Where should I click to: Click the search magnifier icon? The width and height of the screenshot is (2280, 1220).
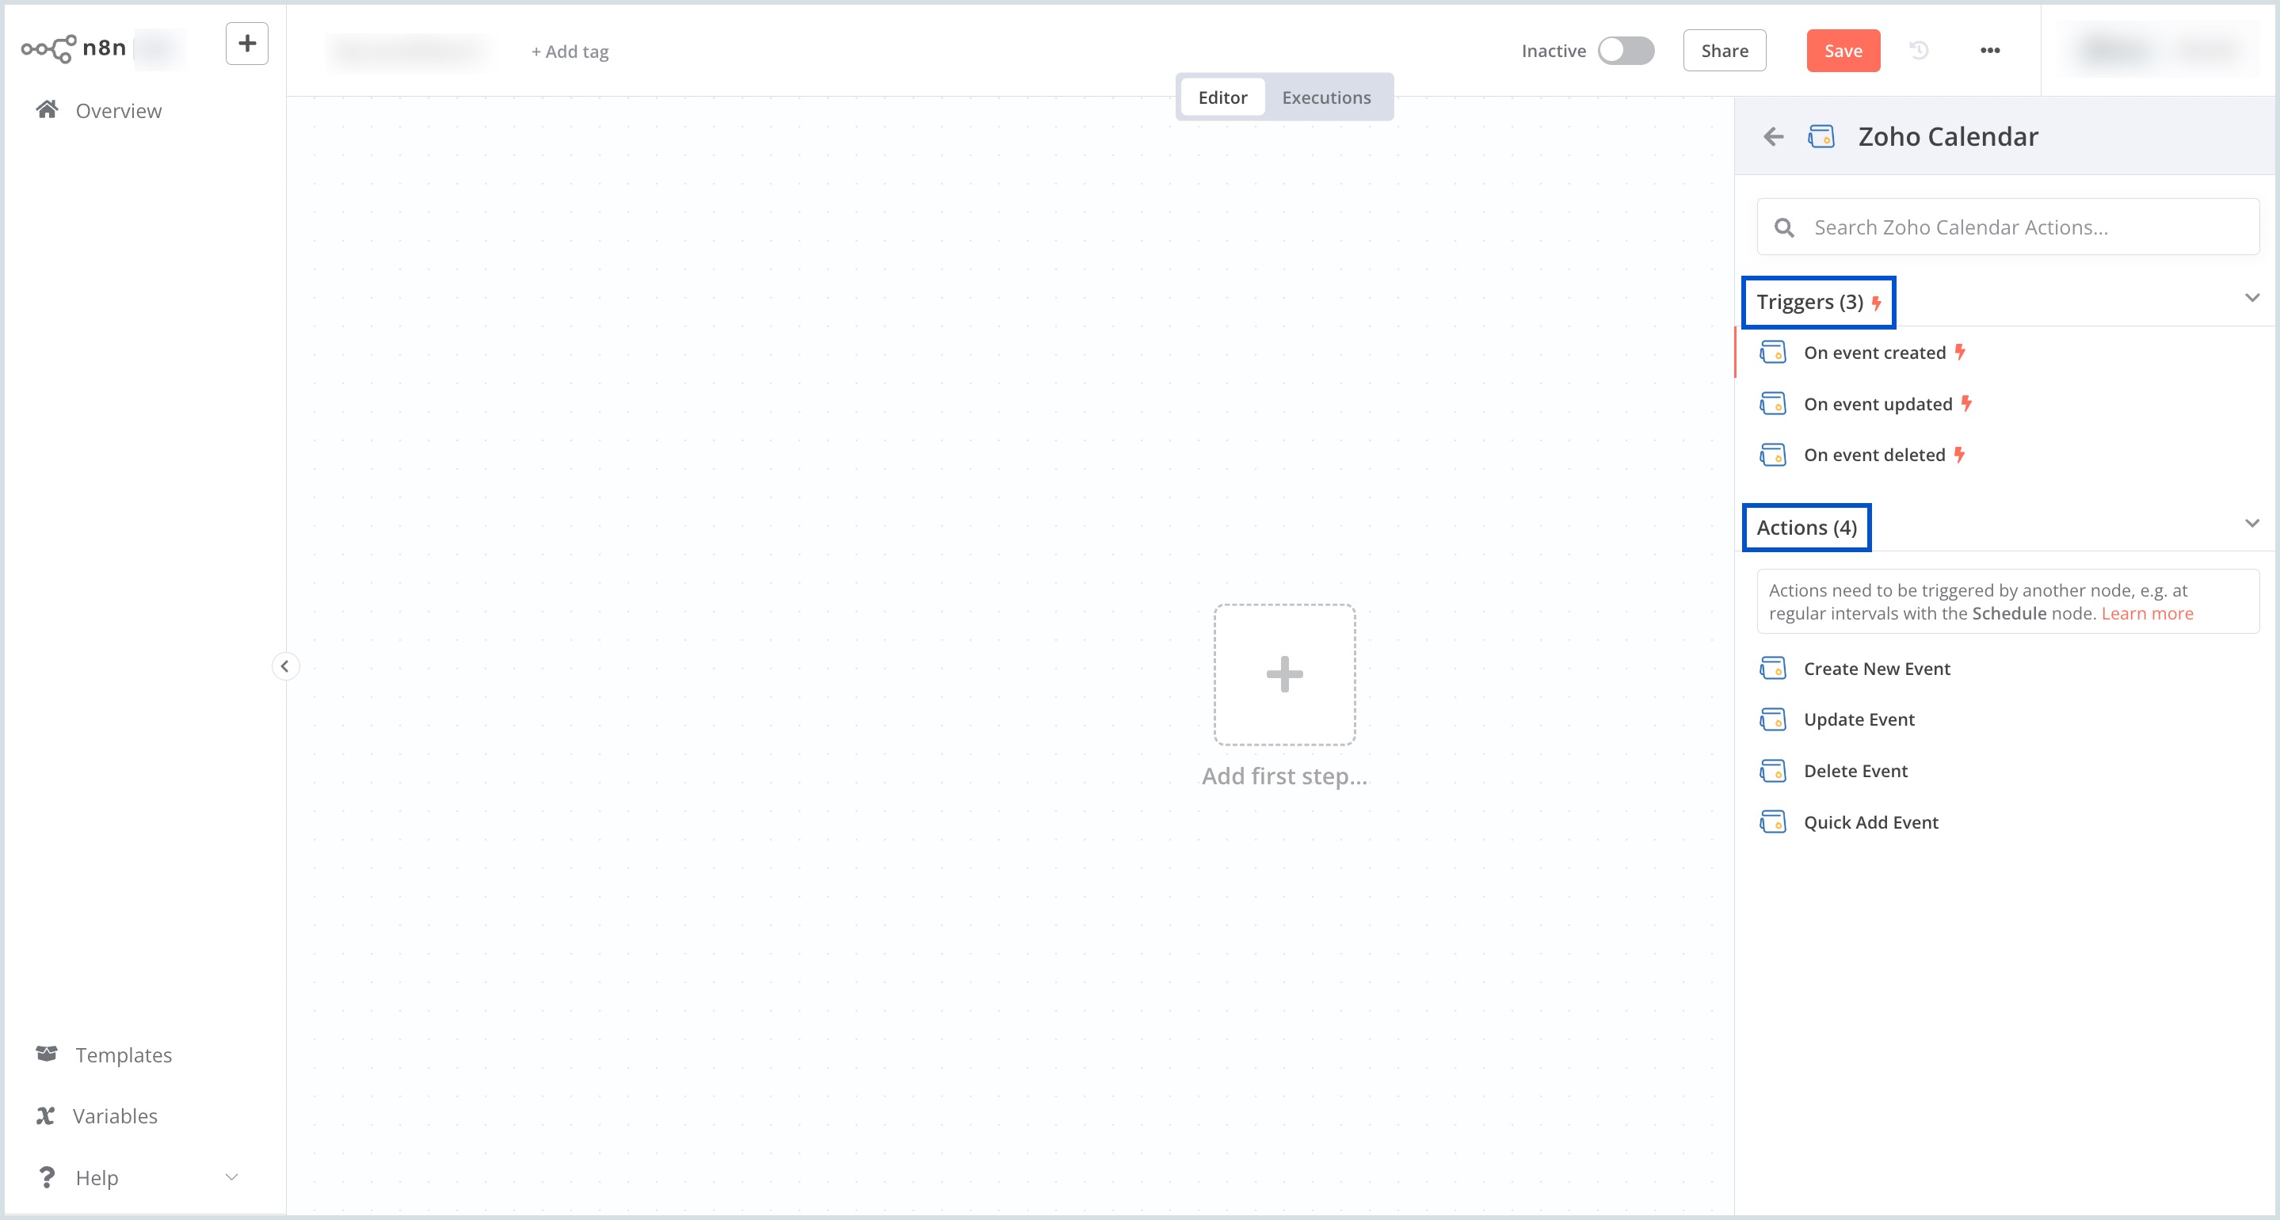point(1784,227)
